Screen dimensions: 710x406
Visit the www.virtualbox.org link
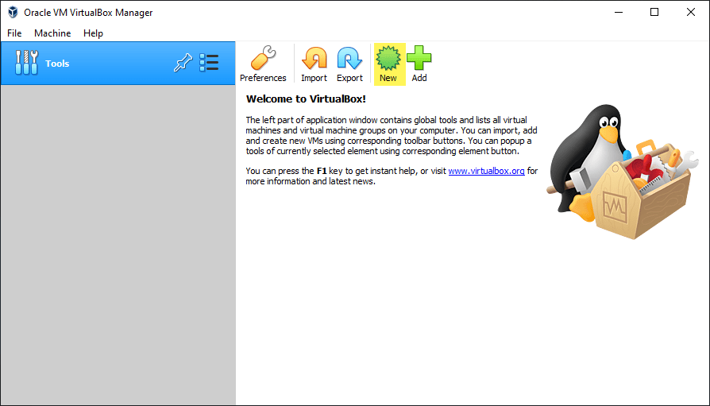486,171
